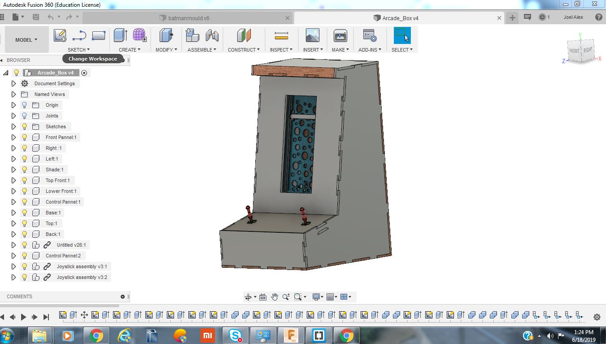This screenshot has height=344, width=606.
Task: Choose the Extrude tool
Action: pos(121,35)
